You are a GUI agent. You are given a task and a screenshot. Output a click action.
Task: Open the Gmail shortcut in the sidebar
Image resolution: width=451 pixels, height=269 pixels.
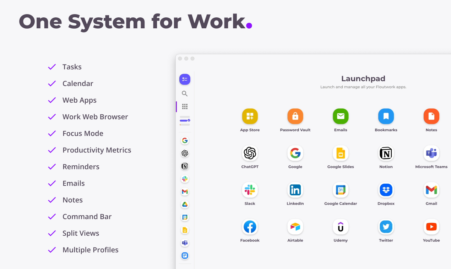tap(185, 191)
